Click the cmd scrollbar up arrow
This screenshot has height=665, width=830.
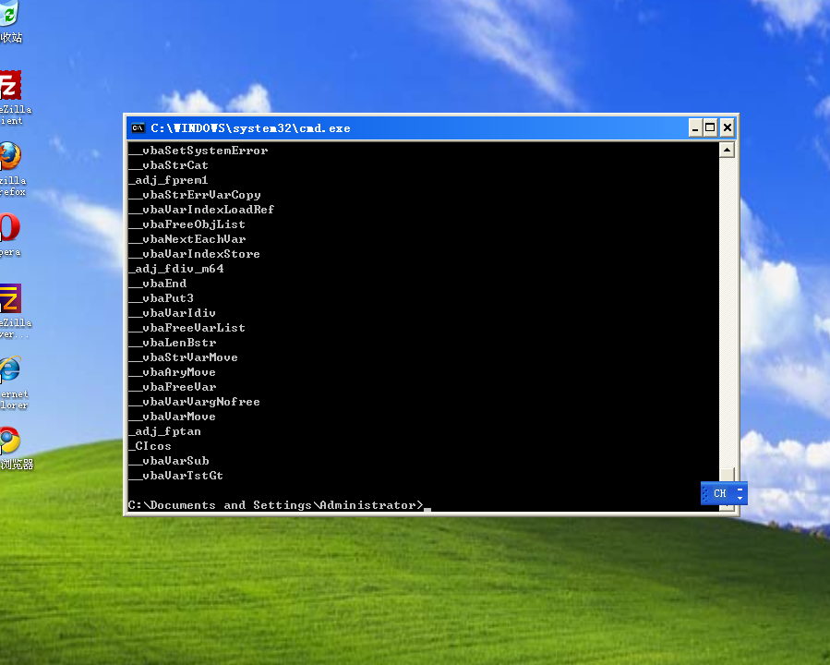[x=728, y=151]
